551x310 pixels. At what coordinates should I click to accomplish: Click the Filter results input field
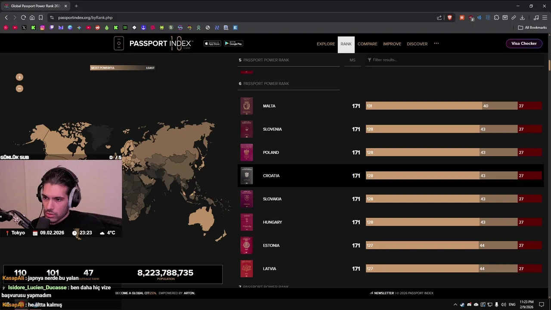[x=455, y=60]
